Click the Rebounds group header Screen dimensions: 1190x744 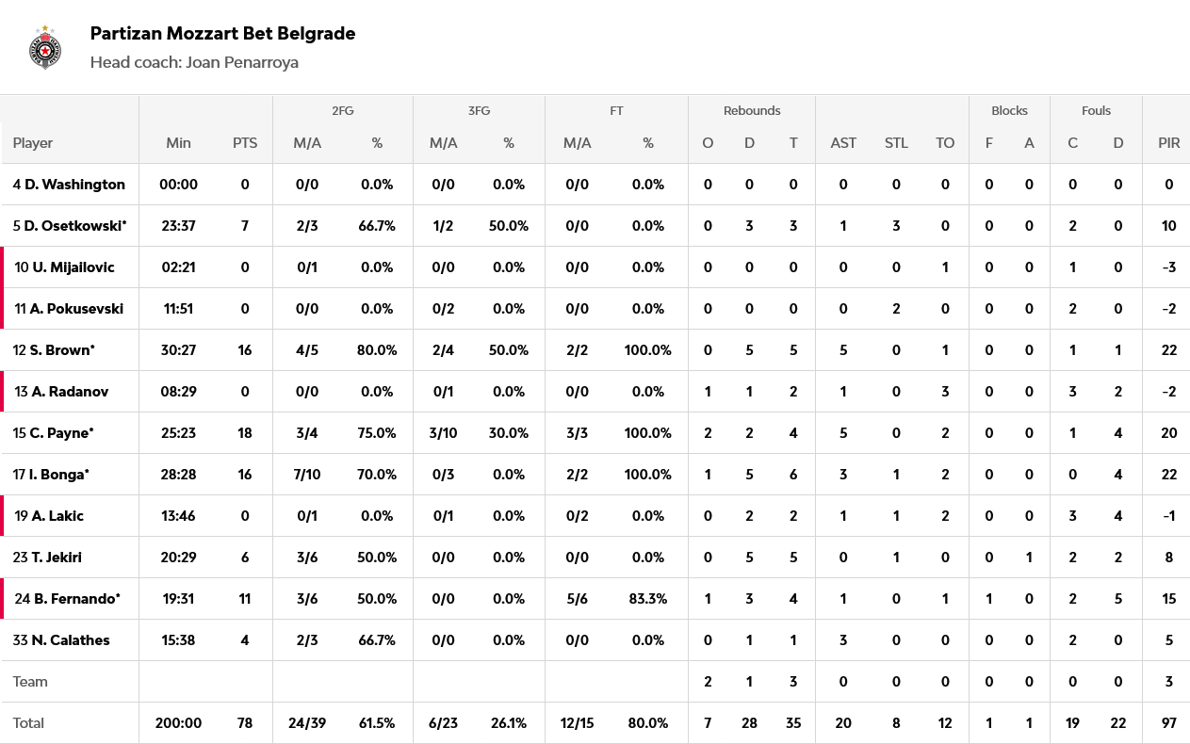[752, 111]
